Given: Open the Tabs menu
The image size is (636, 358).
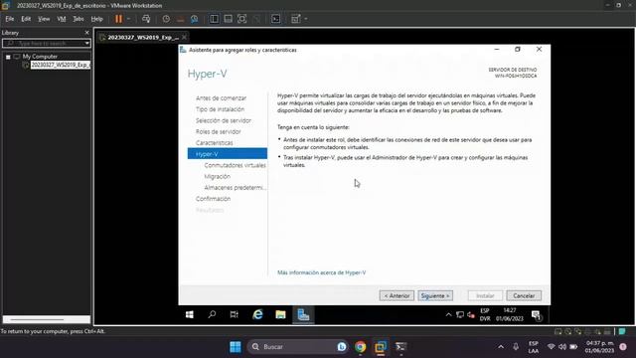Looking at the screenshot, I should point(79,19).
